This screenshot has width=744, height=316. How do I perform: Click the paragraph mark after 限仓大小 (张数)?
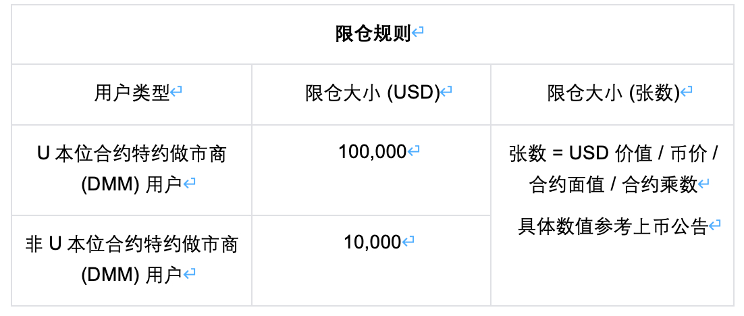(x=687, y=91)
